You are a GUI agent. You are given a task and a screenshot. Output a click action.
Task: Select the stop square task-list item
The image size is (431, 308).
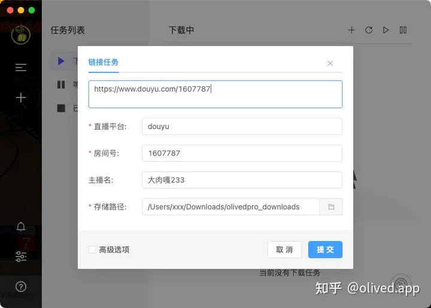tap(61, 108)
